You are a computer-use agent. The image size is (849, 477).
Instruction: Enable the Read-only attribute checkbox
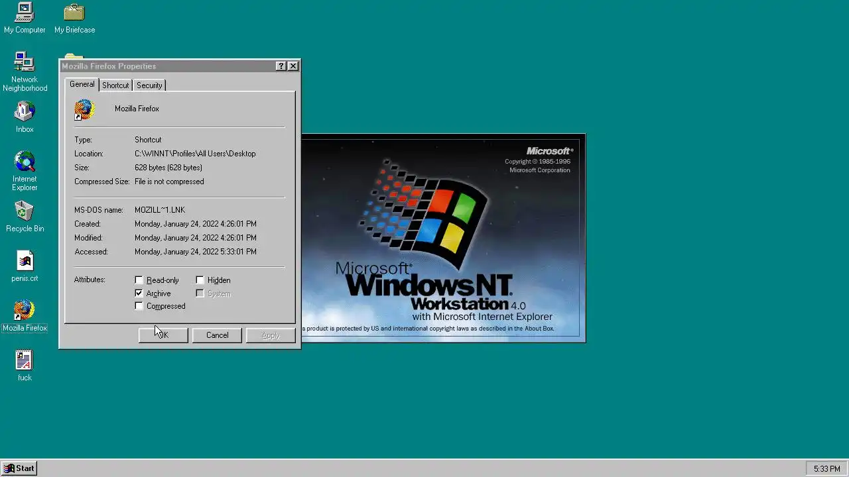(x=139, y=280)
